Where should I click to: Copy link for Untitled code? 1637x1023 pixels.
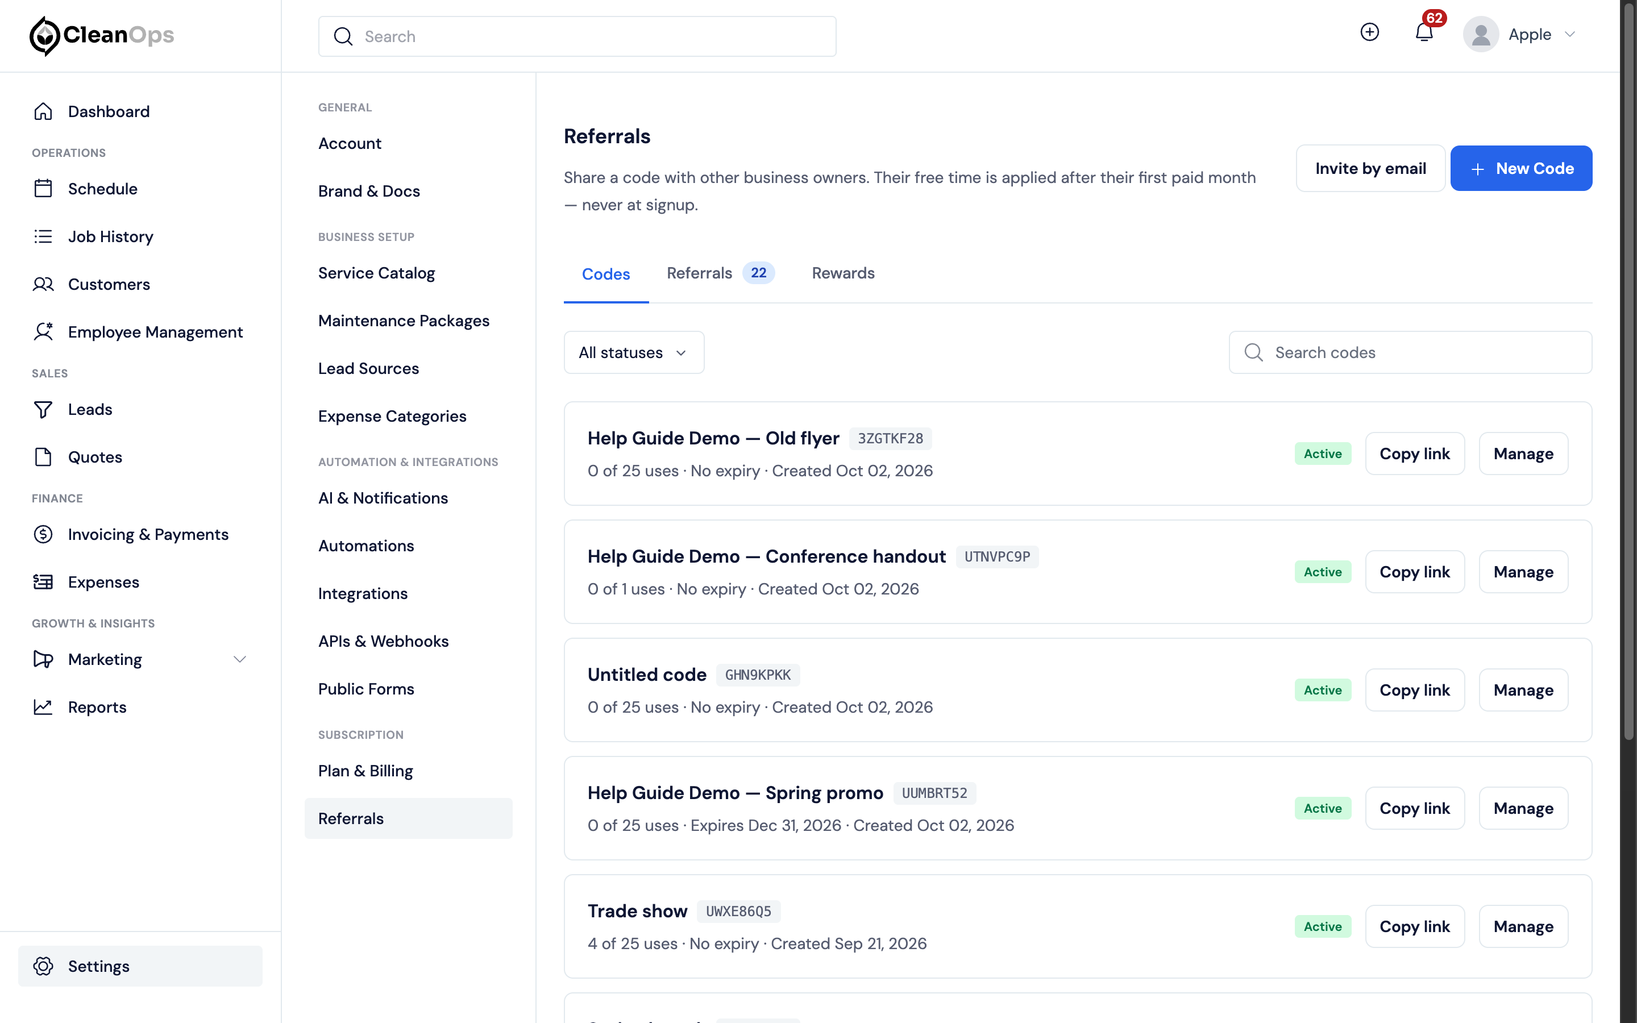coord(1414,691)
